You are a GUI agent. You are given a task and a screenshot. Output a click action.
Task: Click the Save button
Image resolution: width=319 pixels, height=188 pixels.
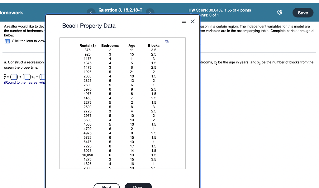pos(302,12)
